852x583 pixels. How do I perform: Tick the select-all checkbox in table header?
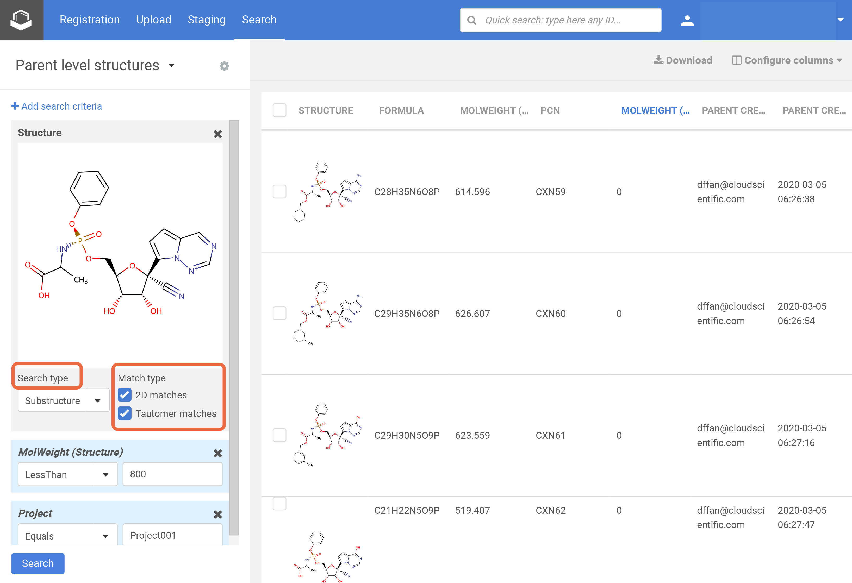pyautogui.click(x=279, y=110)
